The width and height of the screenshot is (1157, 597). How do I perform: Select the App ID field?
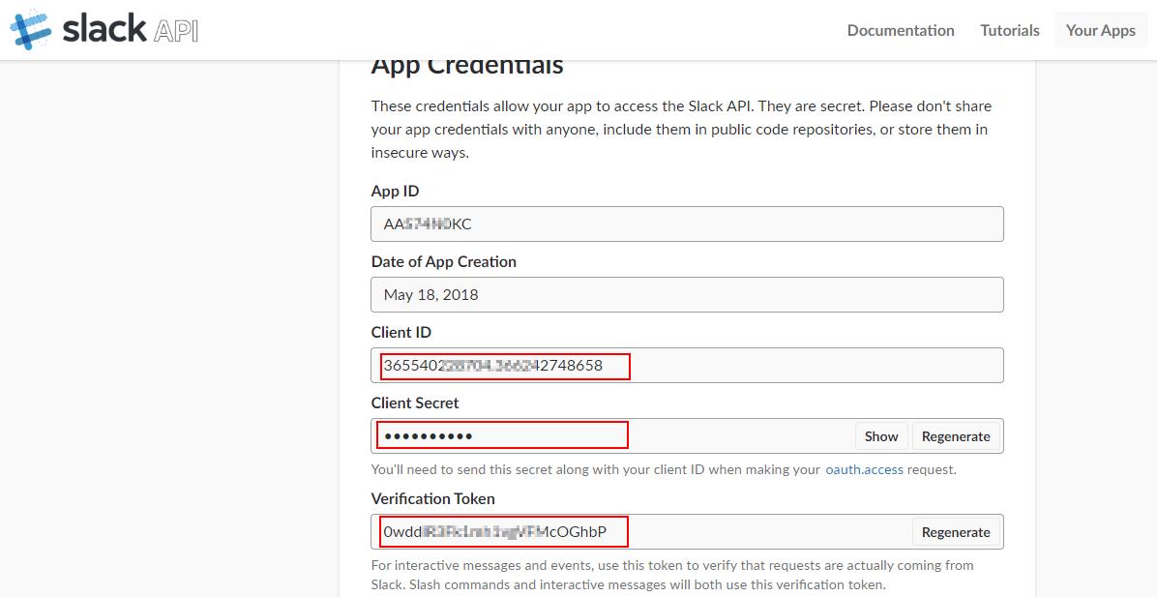pyautogui.click(x=687, y=224)
